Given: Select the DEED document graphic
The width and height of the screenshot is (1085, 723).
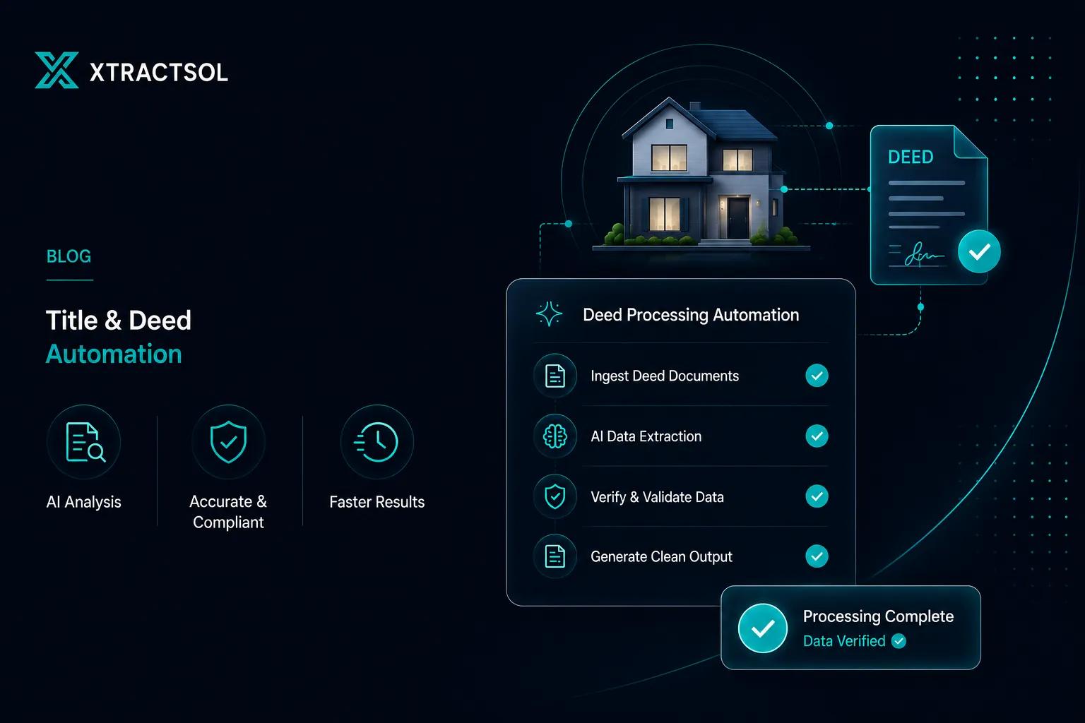Looking at the screenshot, I should [929, 205].
